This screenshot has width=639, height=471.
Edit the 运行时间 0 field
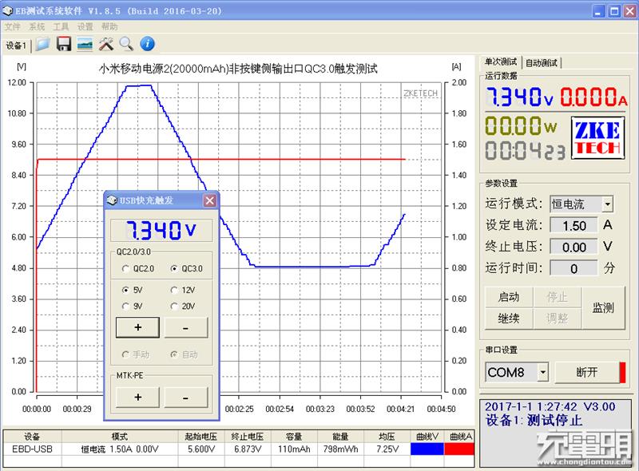(574, 268)
